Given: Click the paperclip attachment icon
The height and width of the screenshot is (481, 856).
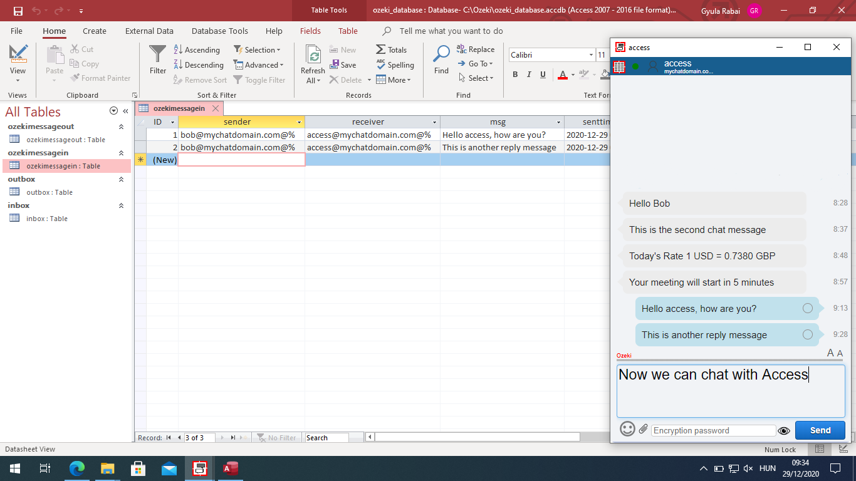Looking at the screenshot, I should pyautogui.click(x=643, y=430).
